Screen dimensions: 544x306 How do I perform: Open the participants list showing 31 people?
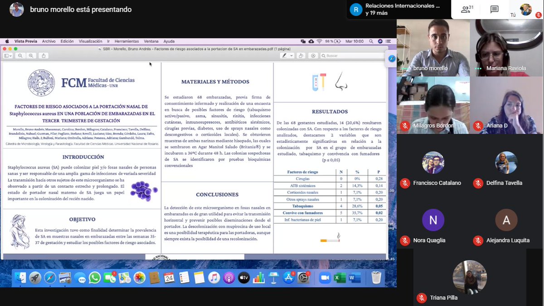click(466, 9)
